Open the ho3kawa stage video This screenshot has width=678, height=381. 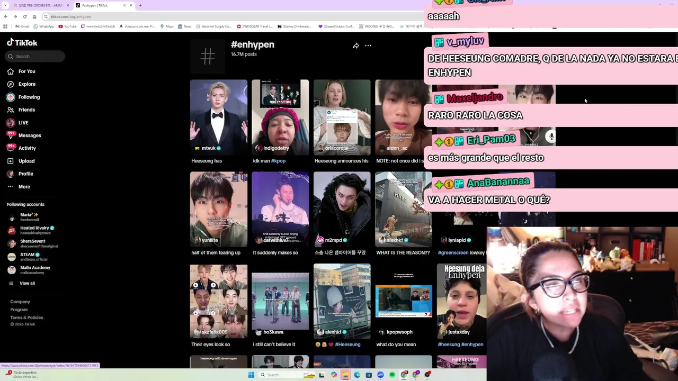[280, 301]
